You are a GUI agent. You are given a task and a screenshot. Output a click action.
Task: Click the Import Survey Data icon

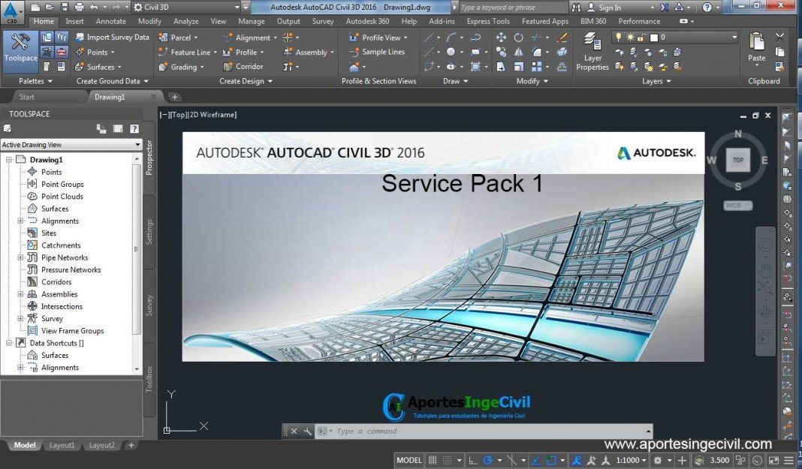click(x=80, y=38)
